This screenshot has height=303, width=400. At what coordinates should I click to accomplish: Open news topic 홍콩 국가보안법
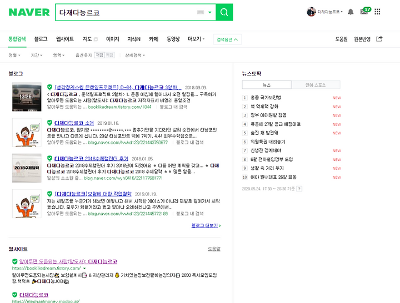(266, 98)
